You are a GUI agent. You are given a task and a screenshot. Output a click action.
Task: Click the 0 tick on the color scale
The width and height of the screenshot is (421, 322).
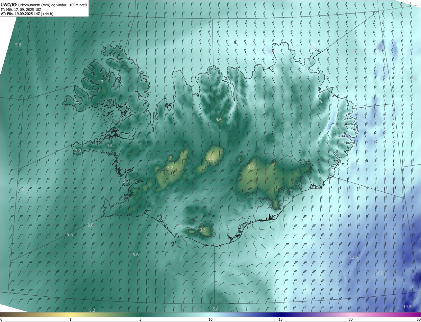coord(1,319)
